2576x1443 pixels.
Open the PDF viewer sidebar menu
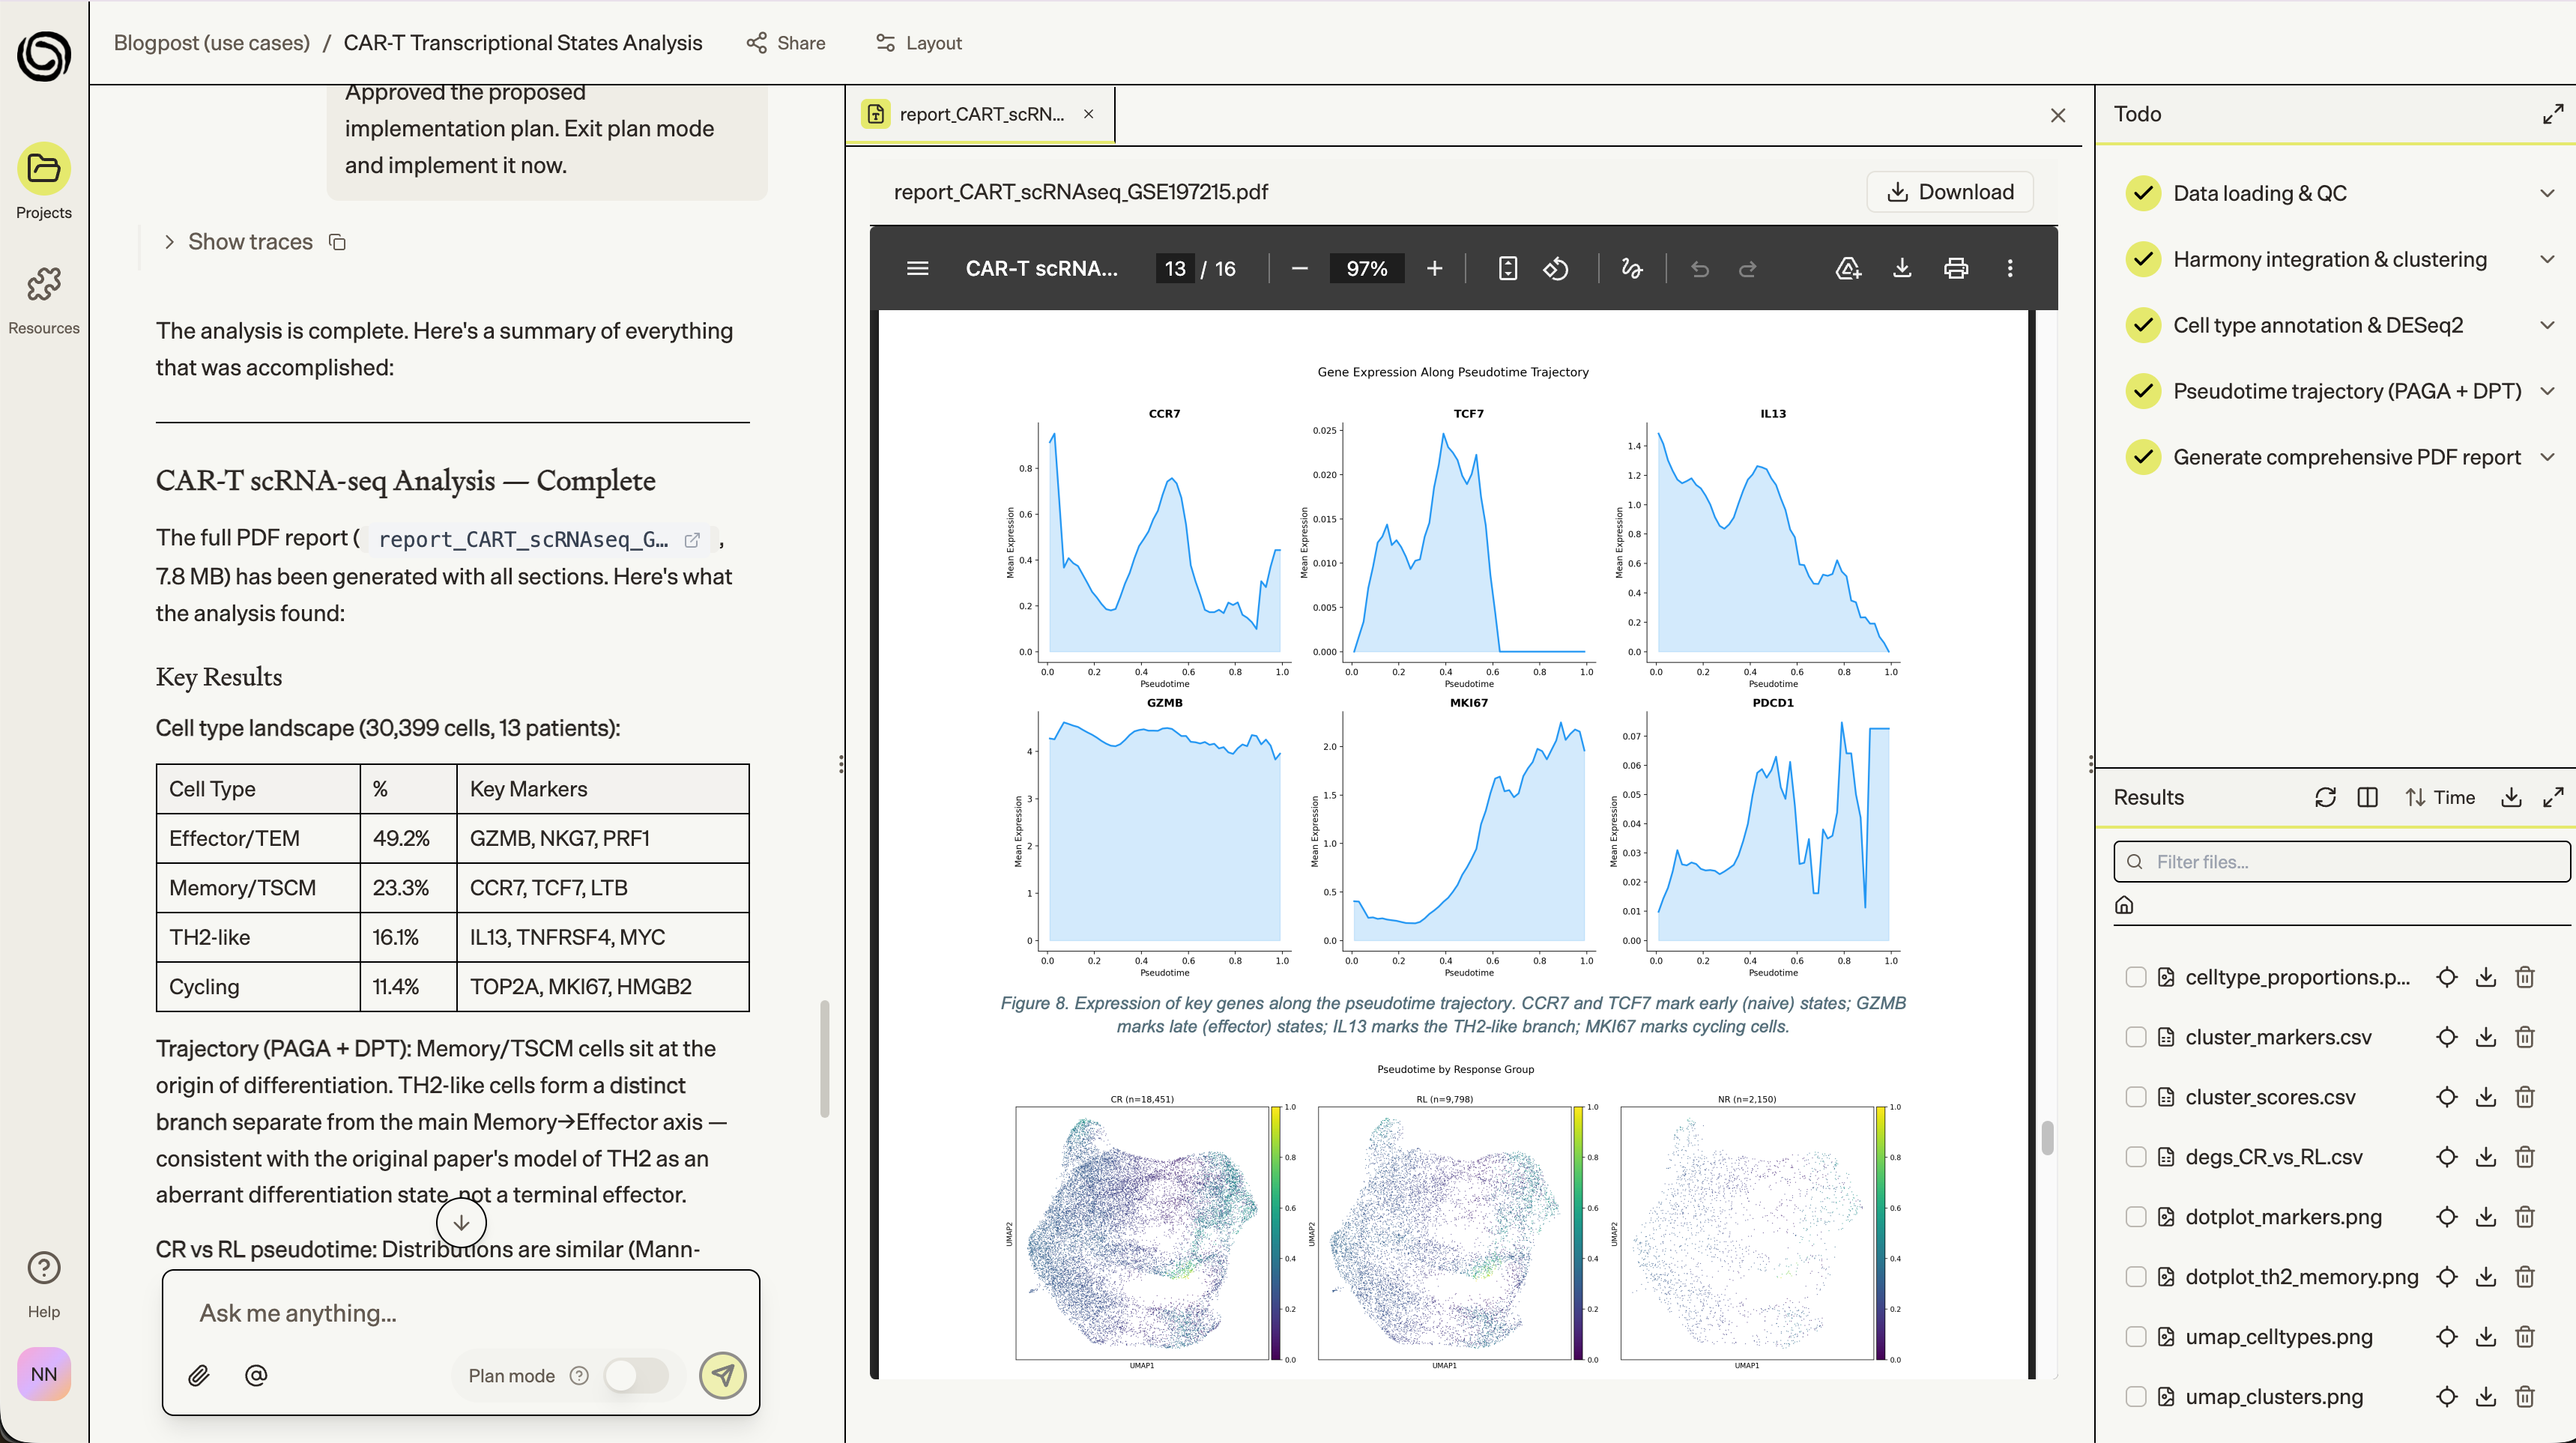pos(917,269)
